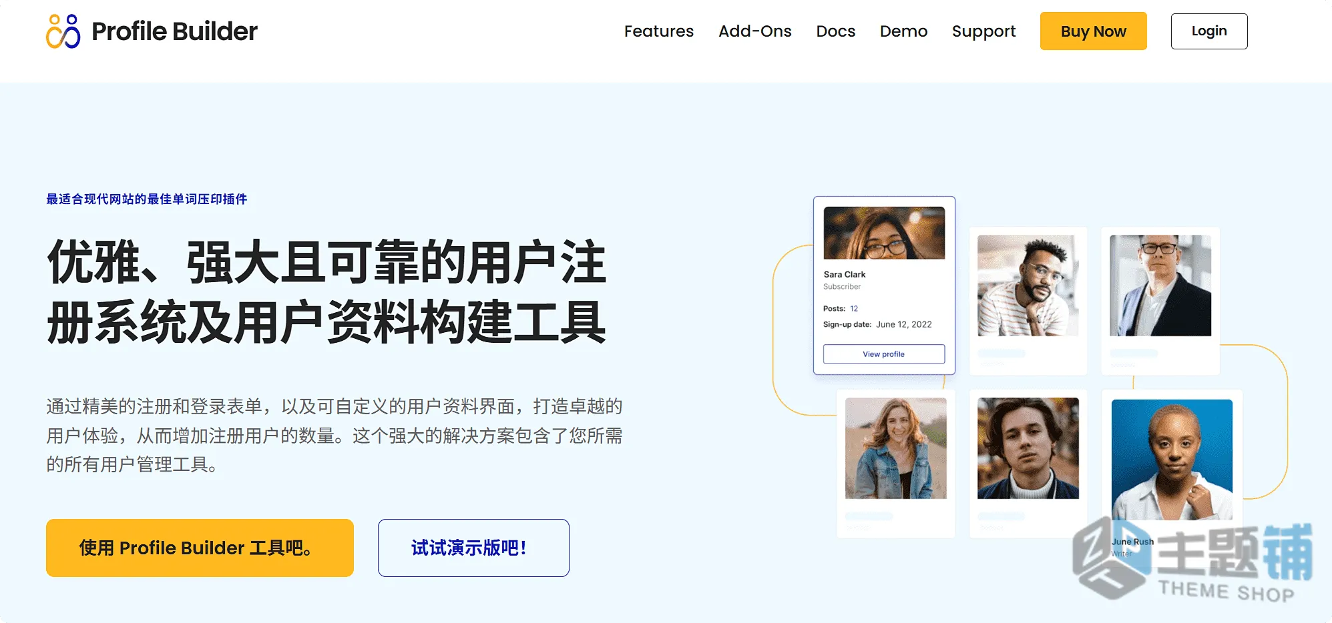Click View profile on Sara Clark card
The height and width of the screenshot is (623, 1332).
coord(883,354)
